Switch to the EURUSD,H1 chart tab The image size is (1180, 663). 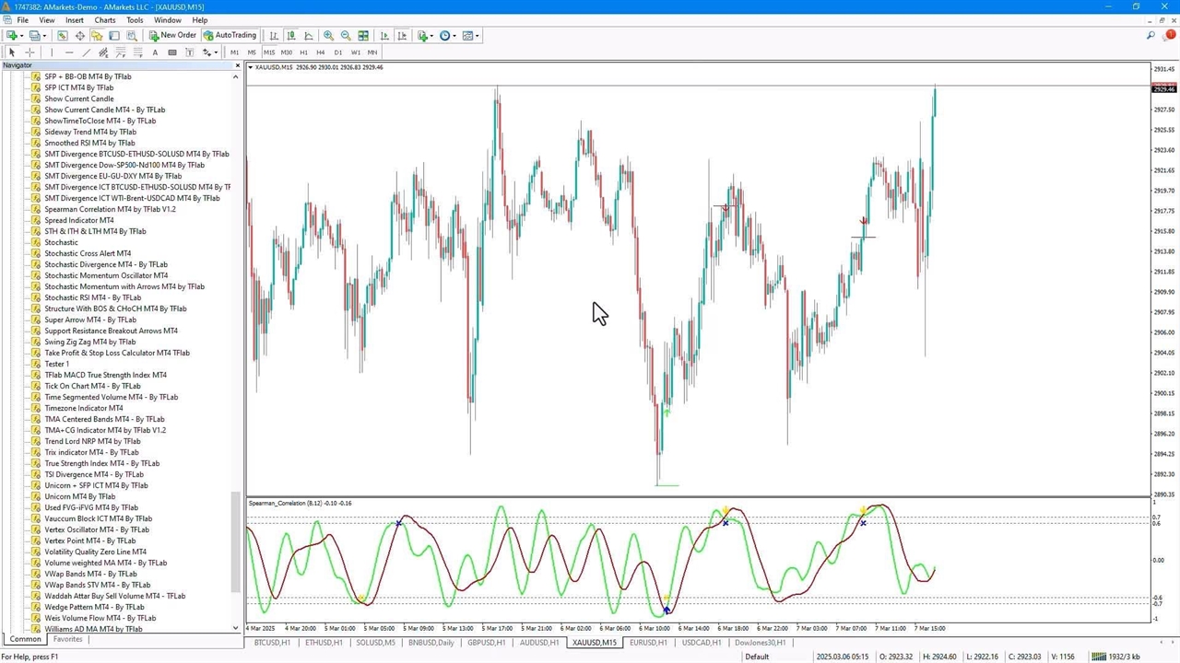[648, 643]
